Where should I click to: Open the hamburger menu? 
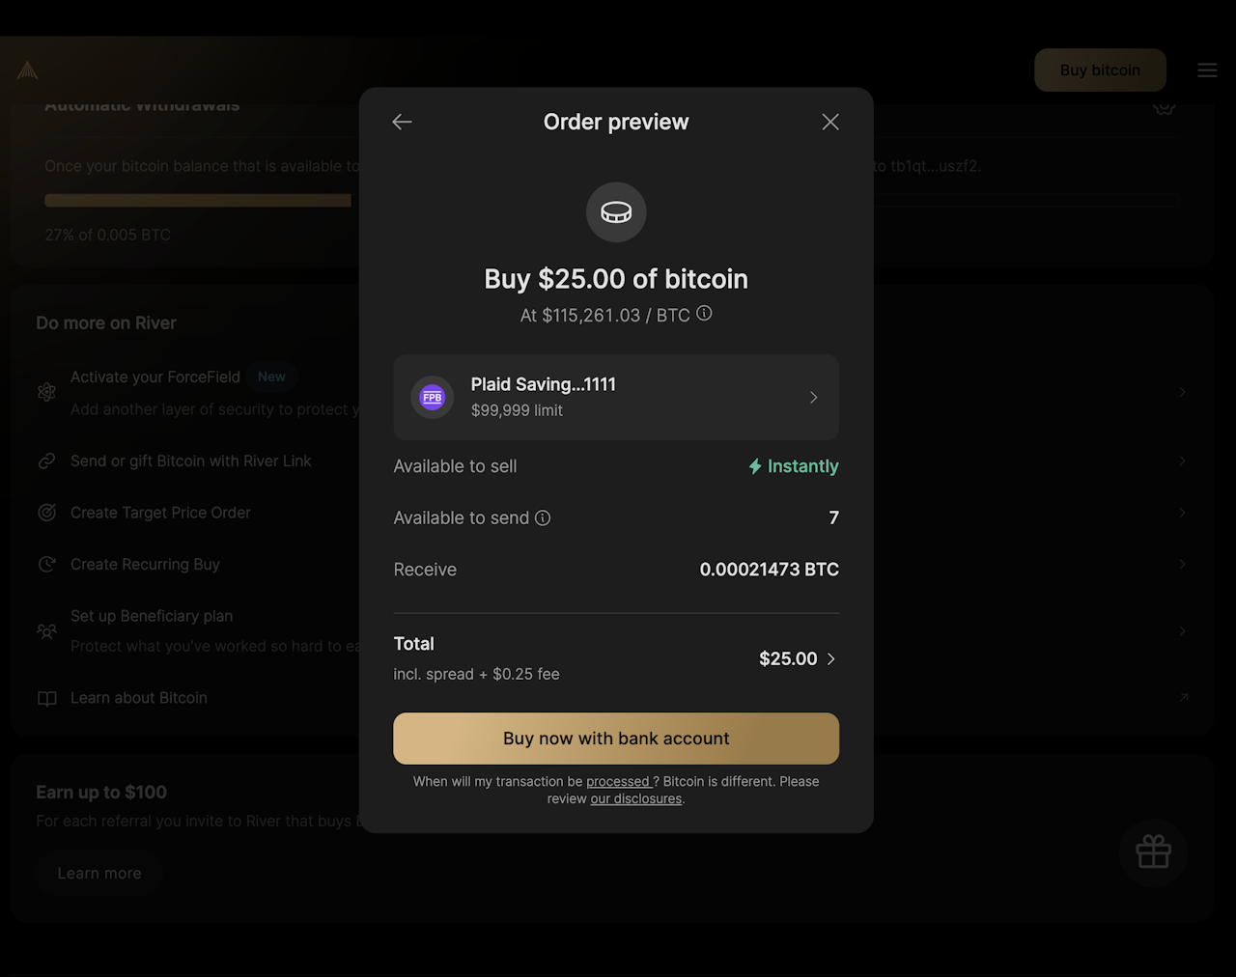[x=1207, y=70]
